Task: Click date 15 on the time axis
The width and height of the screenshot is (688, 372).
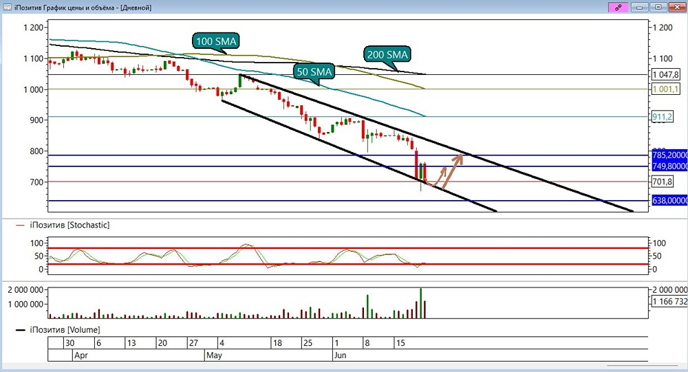Action: click(400, 343)
